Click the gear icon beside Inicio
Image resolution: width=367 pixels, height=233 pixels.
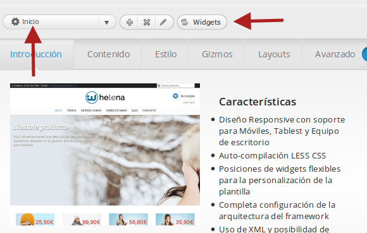15,21
